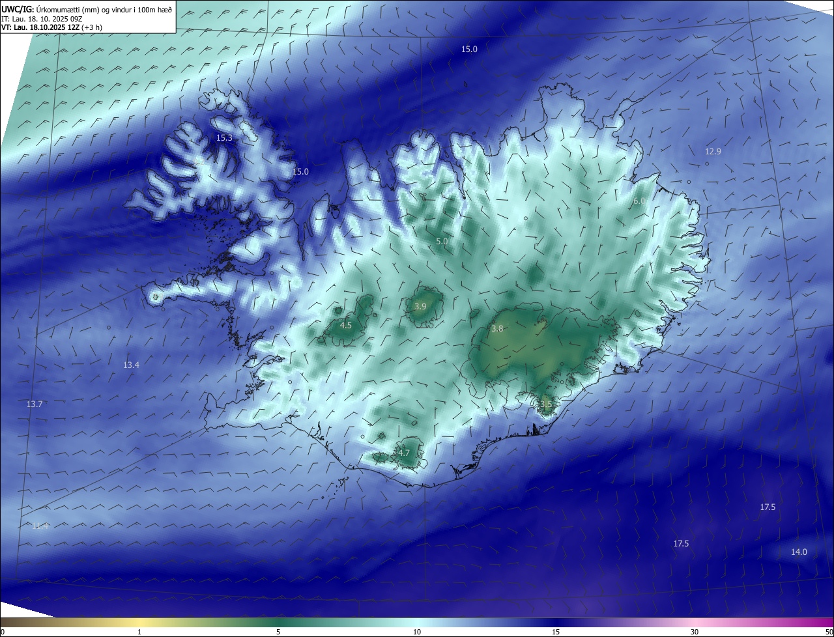Click the 17.5 value farther from 14.0
Image resolution: width=834 pixels, height=637 pixels.
(681, 544)
